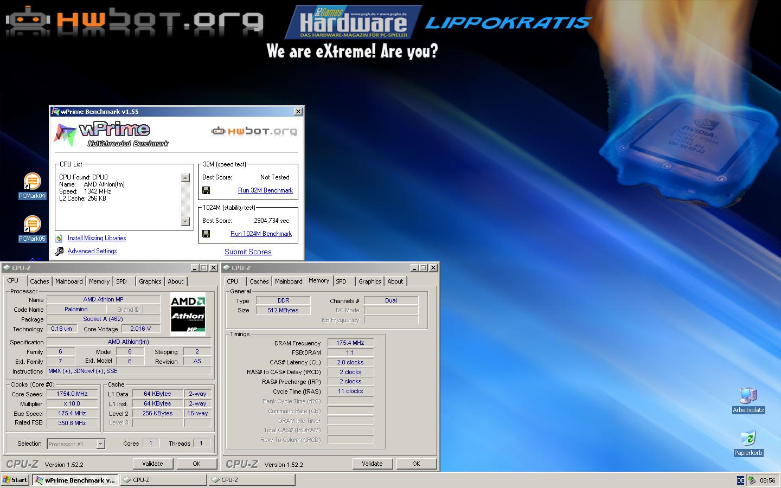Minimize the right CPU-Z Memory window
The image size is (781, 488).
(414, 268)
